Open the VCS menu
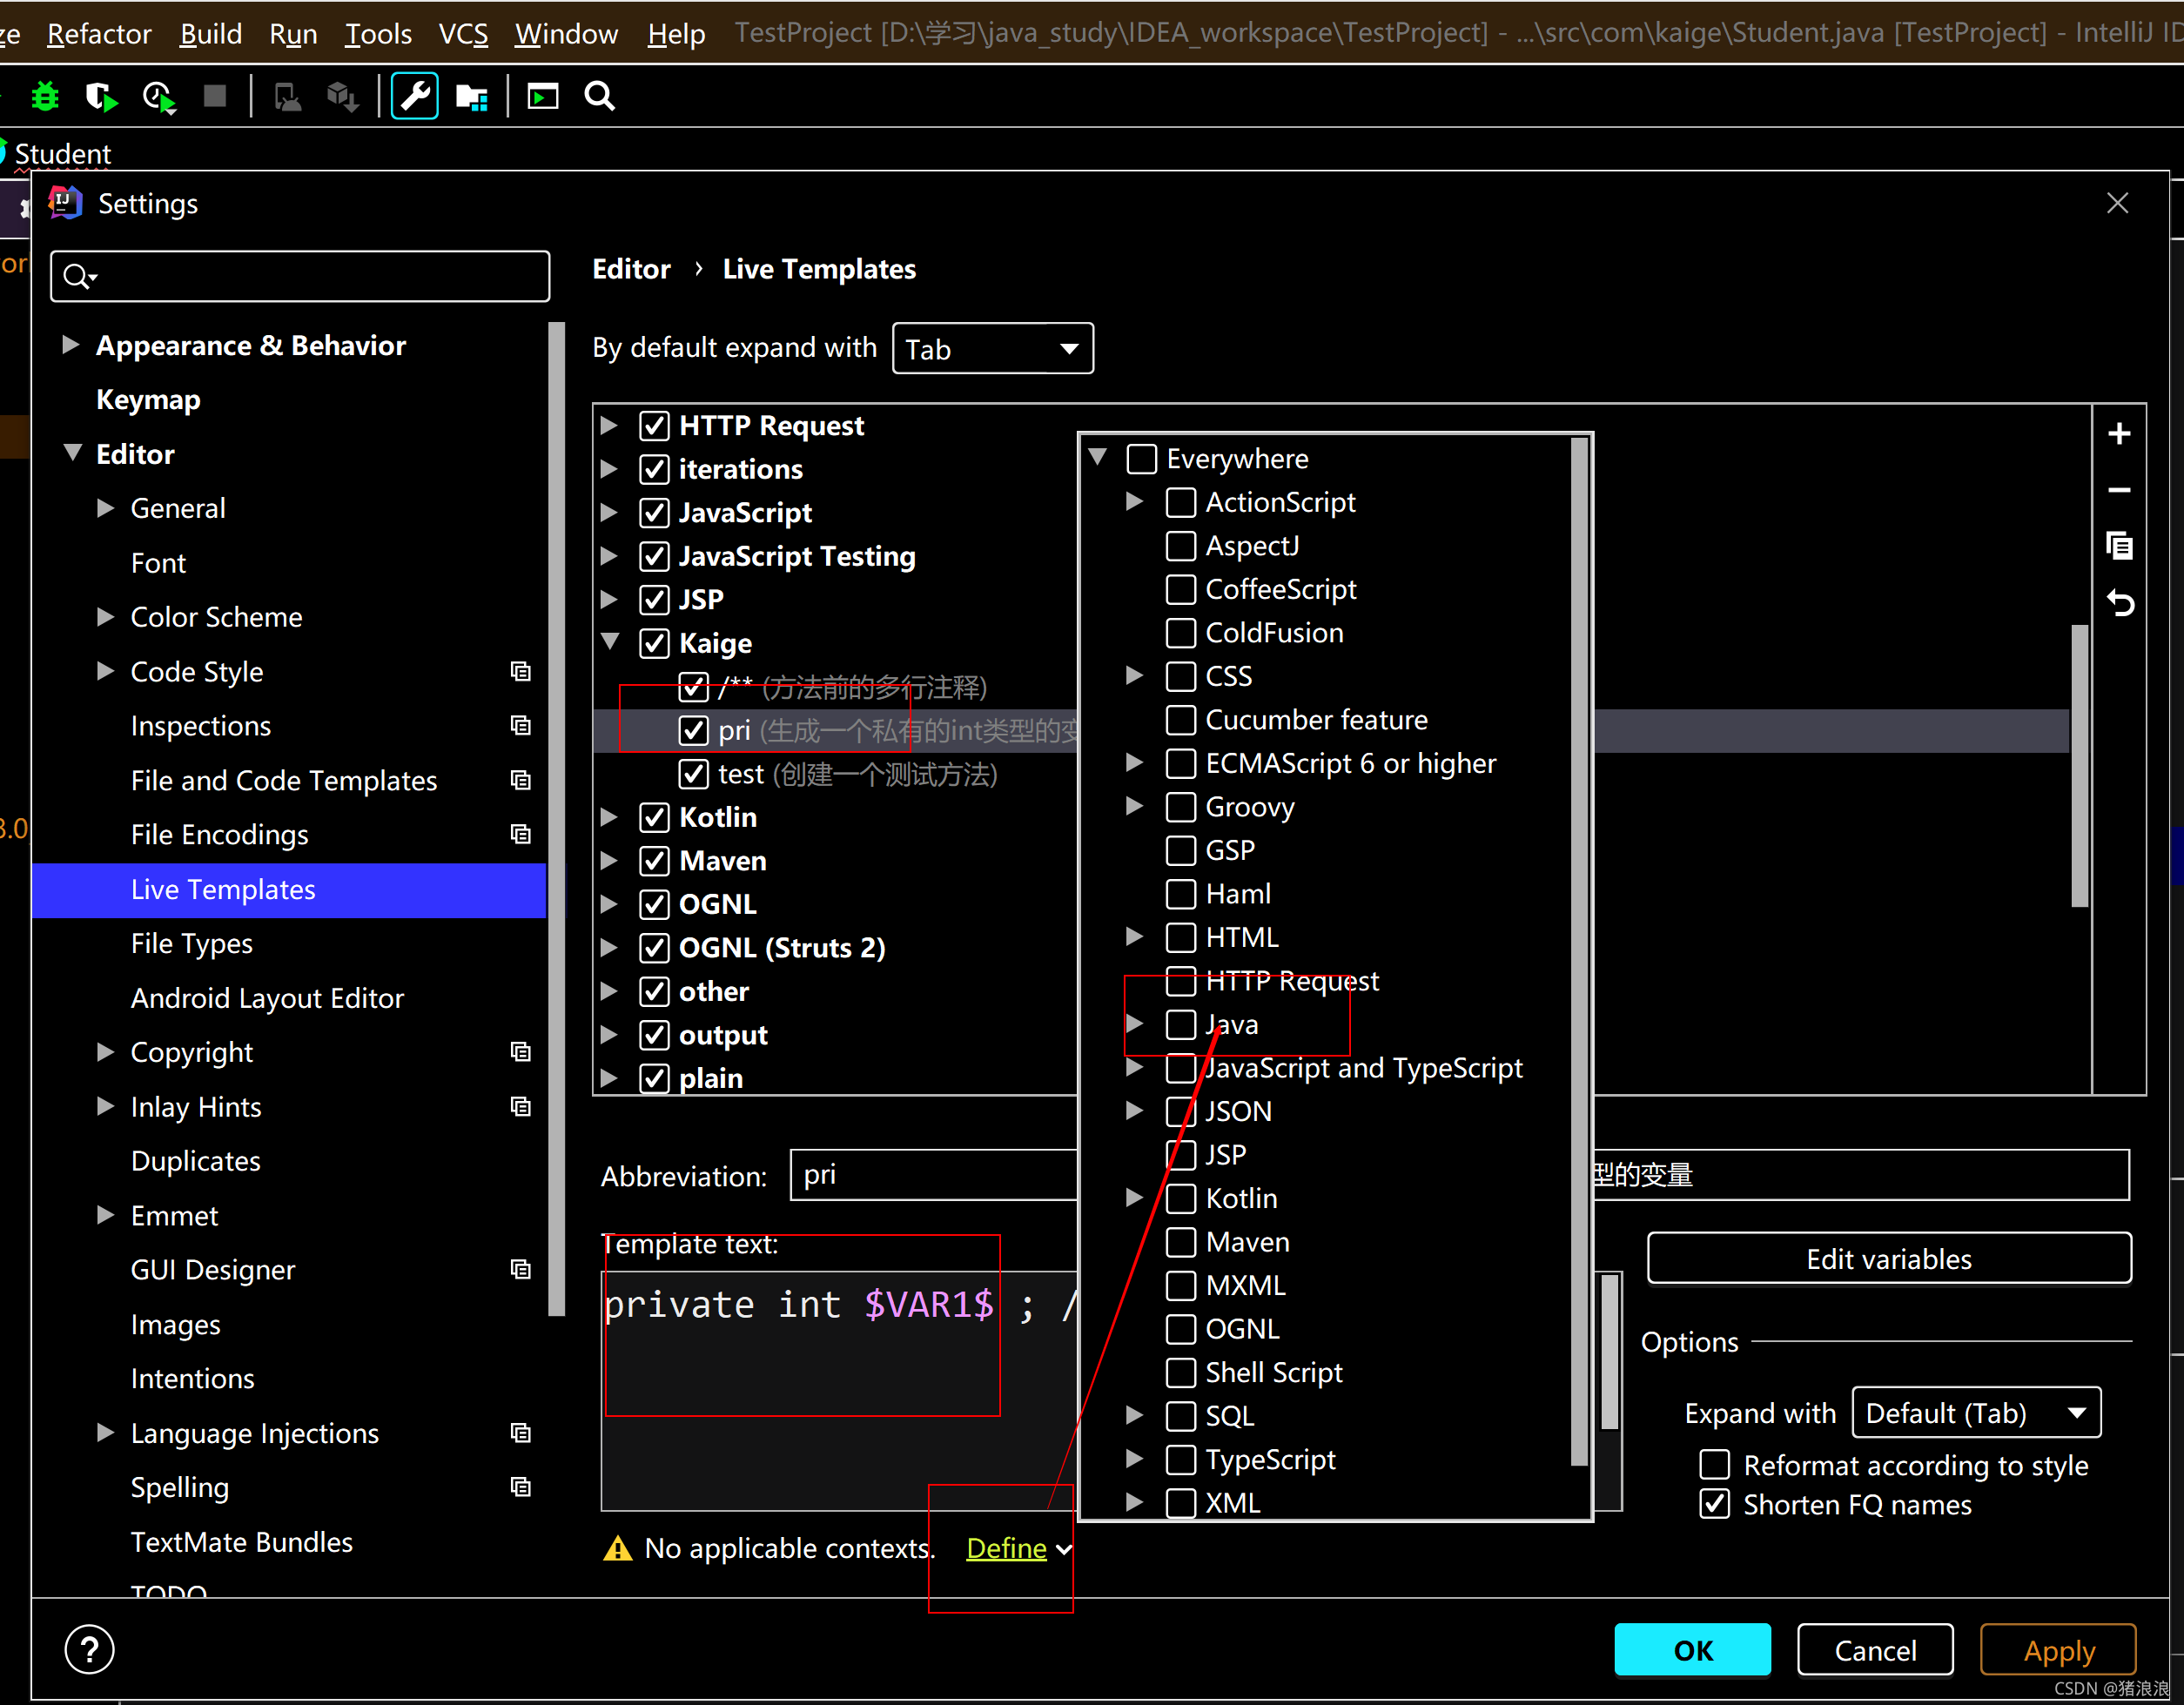 pos(463,33)
